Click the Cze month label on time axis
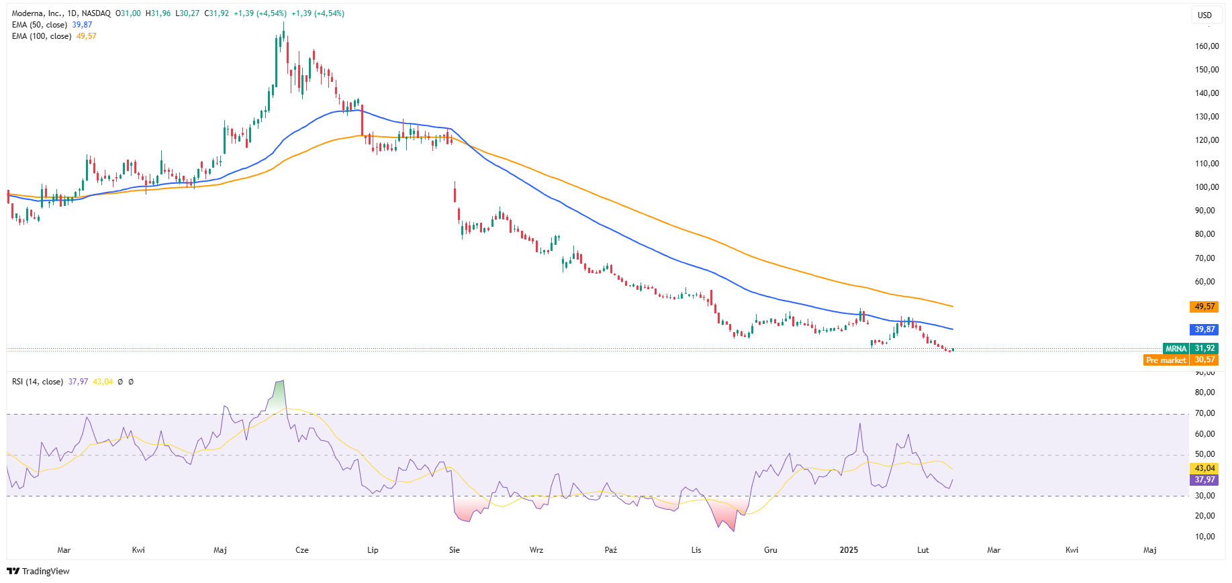The image size is (1232, 583). 302,550
